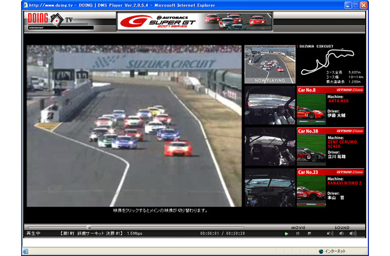Open the Autobacs Super GT 2007 banner
The image size is (390, 256).
point(195,22)
